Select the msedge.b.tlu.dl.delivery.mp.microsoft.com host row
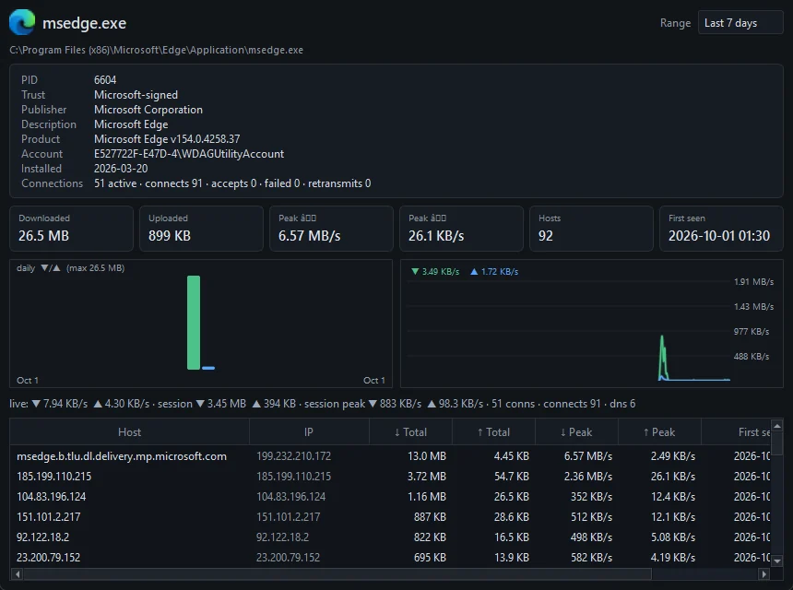Viewport: 793px width, 590px height. pos(390,456)
